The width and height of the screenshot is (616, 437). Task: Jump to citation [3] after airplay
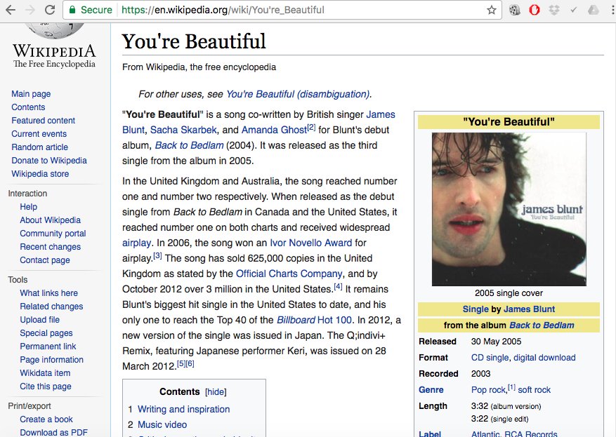pos(157,256)
